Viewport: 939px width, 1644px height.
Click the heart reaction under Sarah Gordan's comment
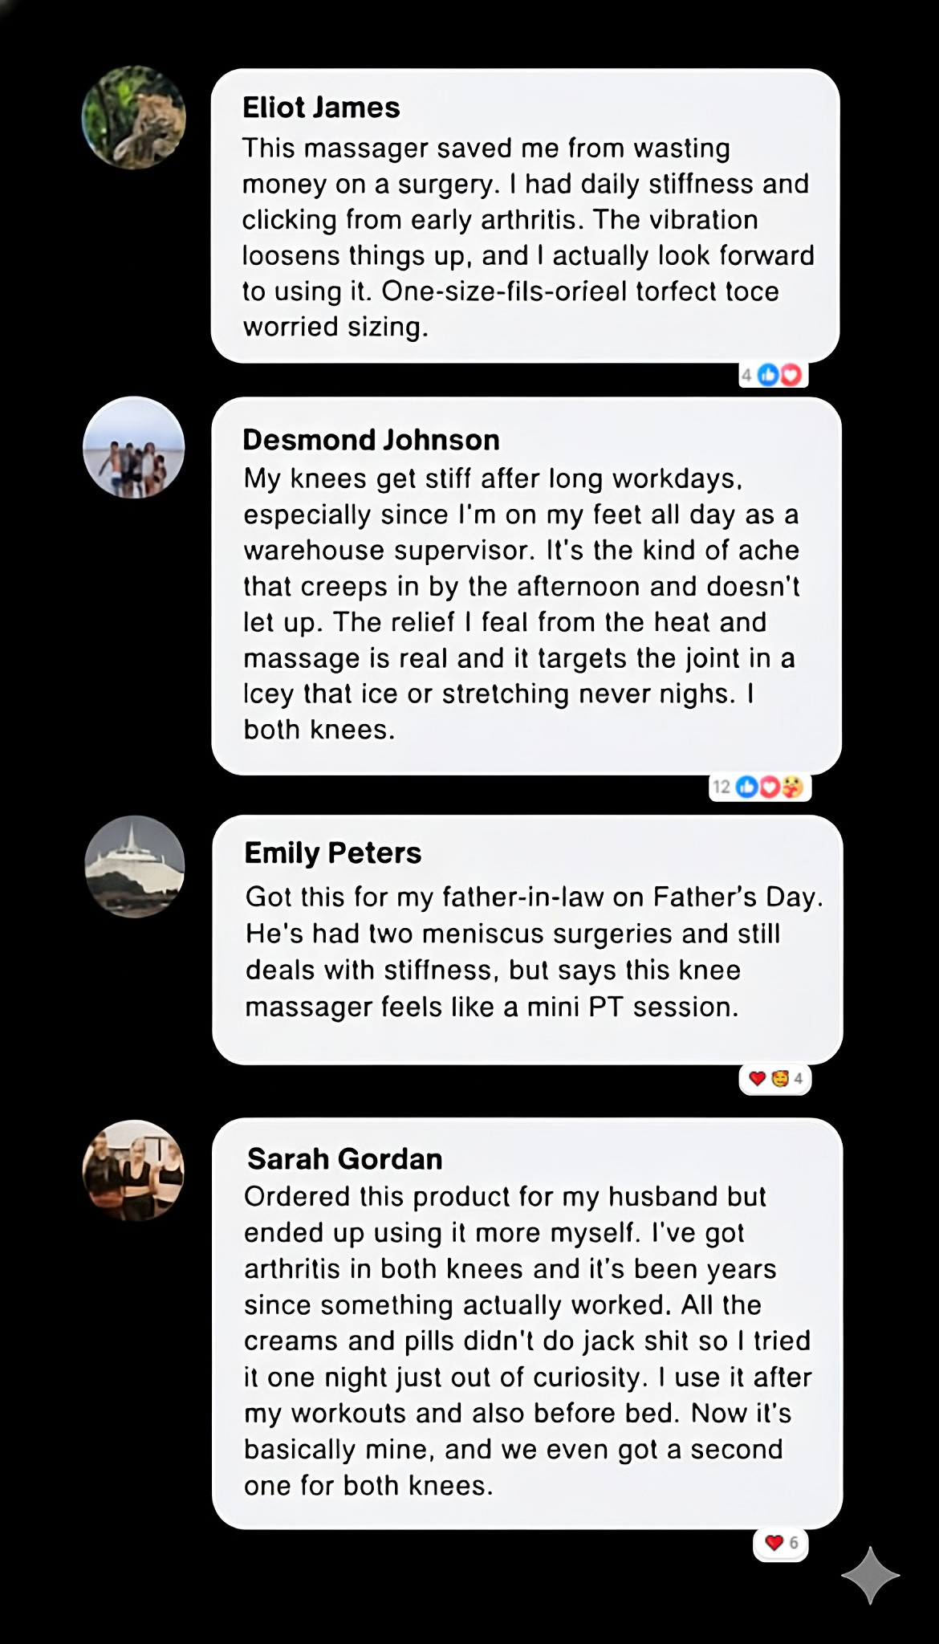774,1543
